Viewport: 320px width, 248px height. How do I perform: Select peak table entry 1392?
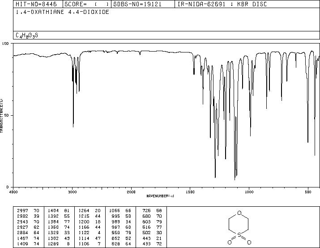53,216
